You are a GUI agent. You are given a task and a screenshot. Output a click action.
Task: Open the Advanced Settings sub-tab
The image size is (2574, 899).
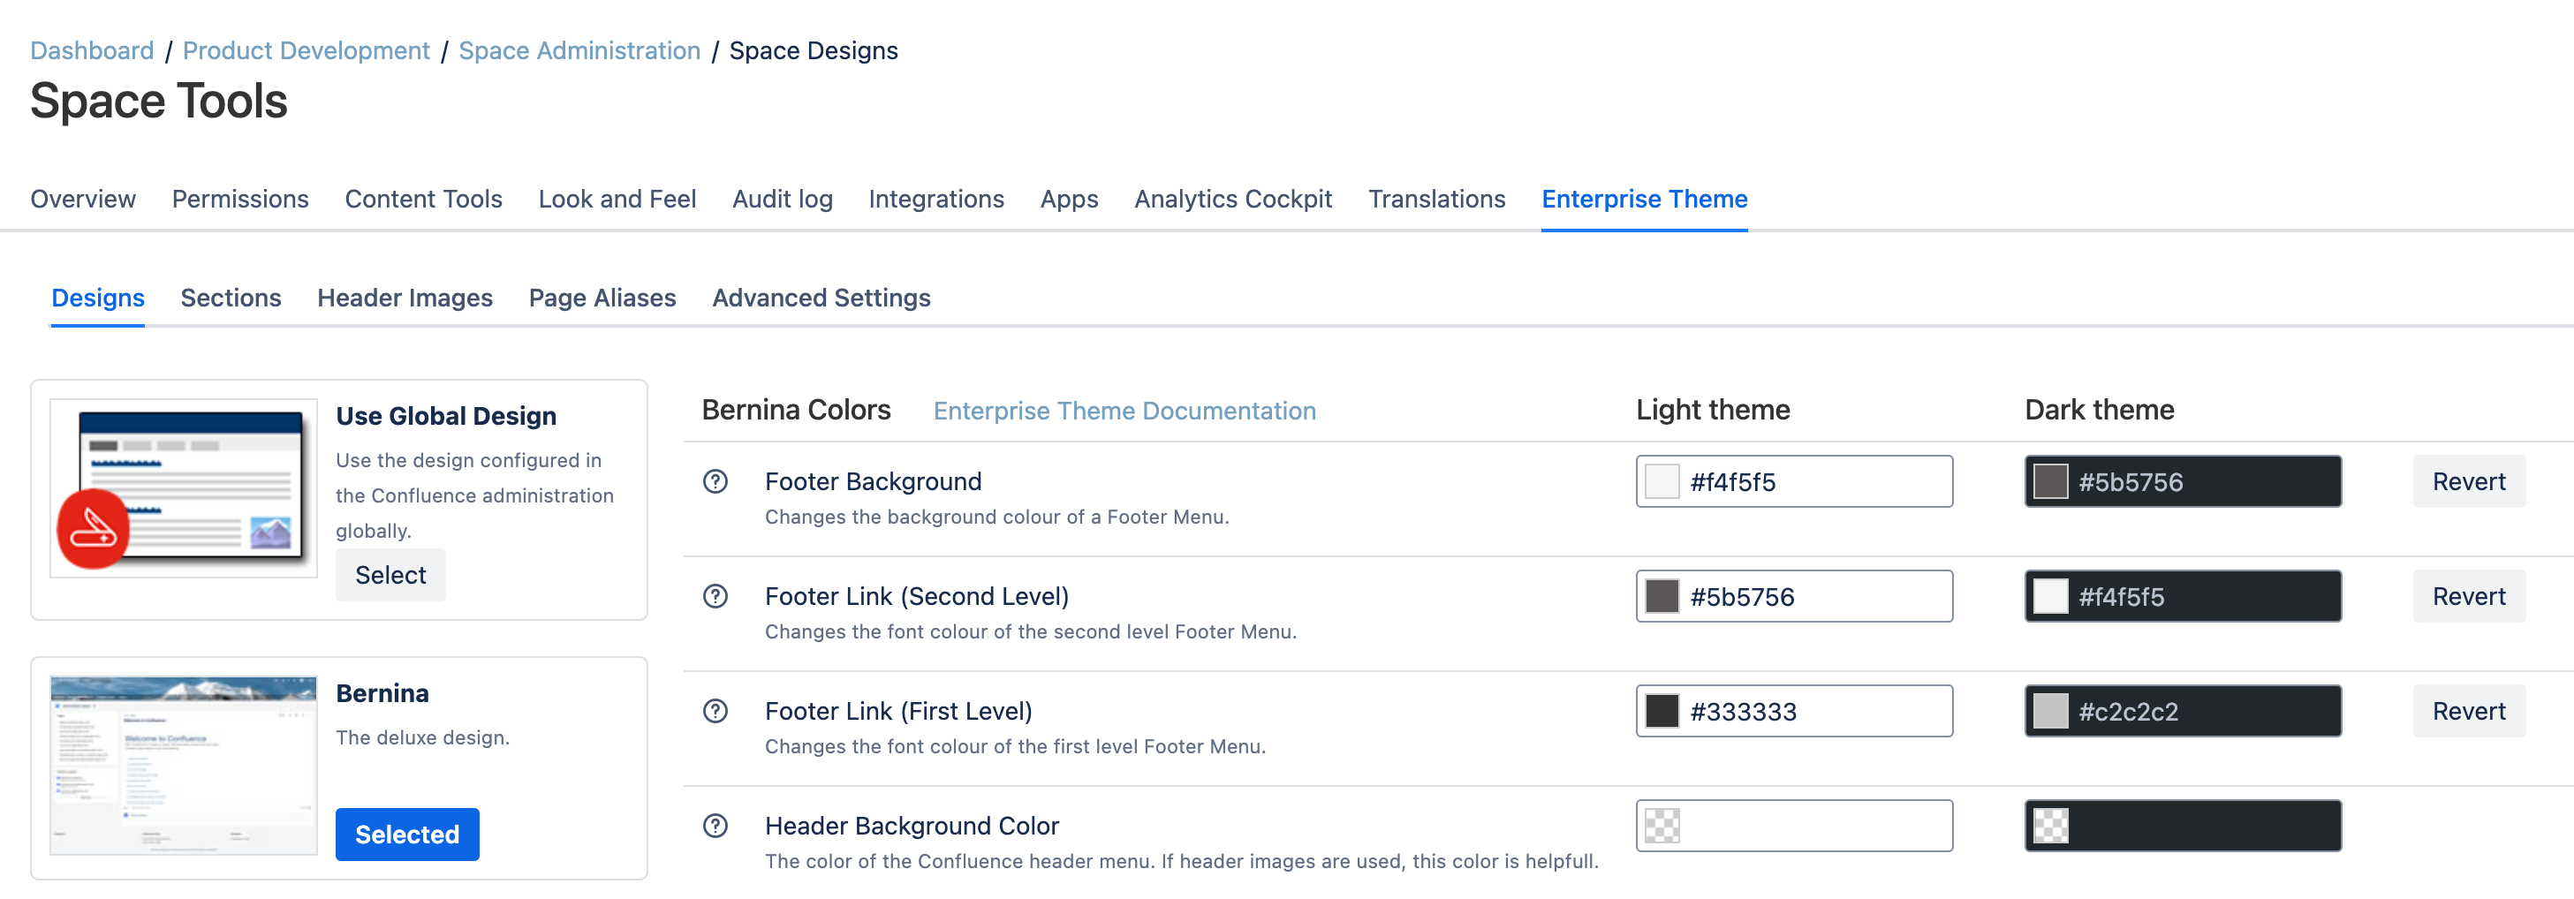pyautogui.click(x=821, y=298)
